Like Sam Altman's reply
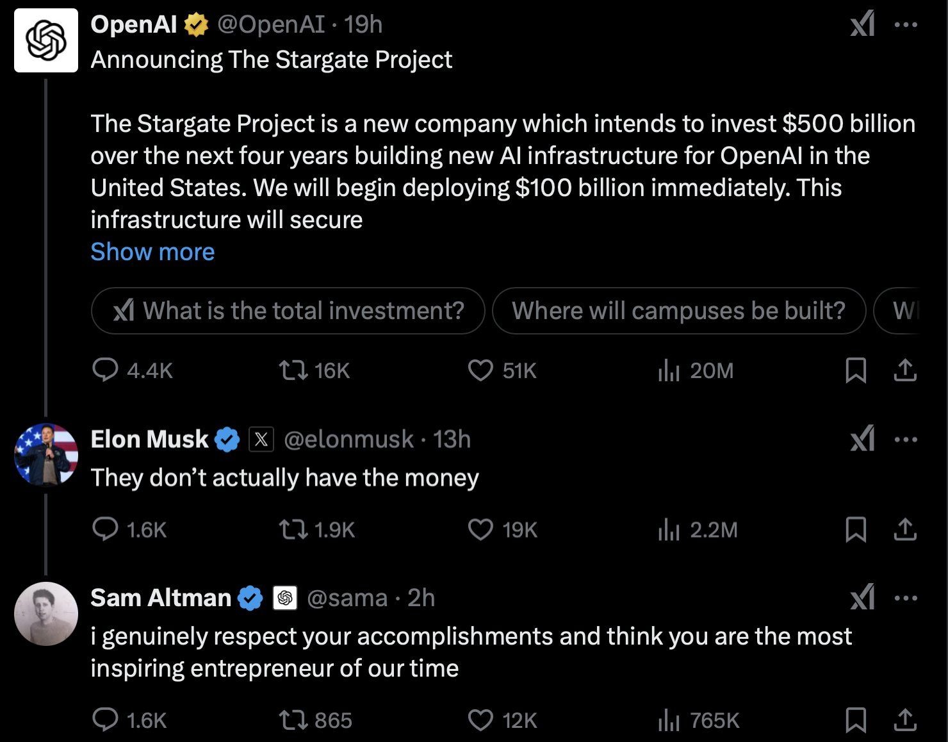948x742 pixels. click(x=481, y=720)
